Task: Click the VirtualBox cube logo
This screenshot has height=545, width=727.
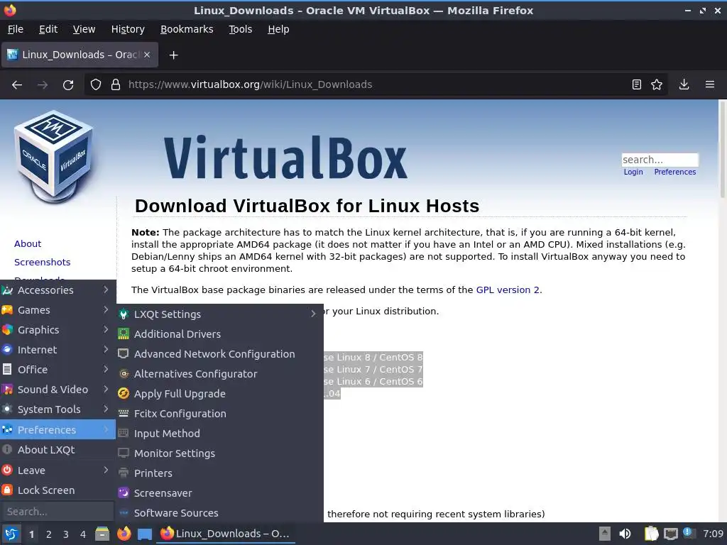Action: (54, 157)
